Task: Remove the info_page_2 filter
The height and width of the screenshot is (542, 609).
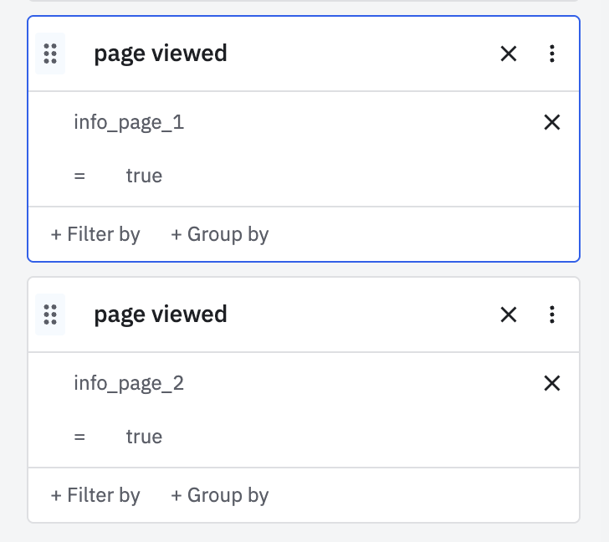Action: (x=552, y=383)
